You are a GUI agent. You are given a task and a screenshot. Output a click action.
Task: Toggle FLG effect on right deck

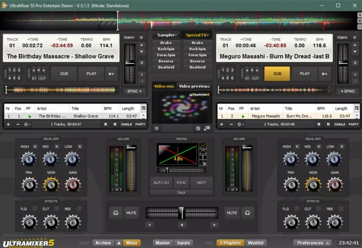coord(297,209)
